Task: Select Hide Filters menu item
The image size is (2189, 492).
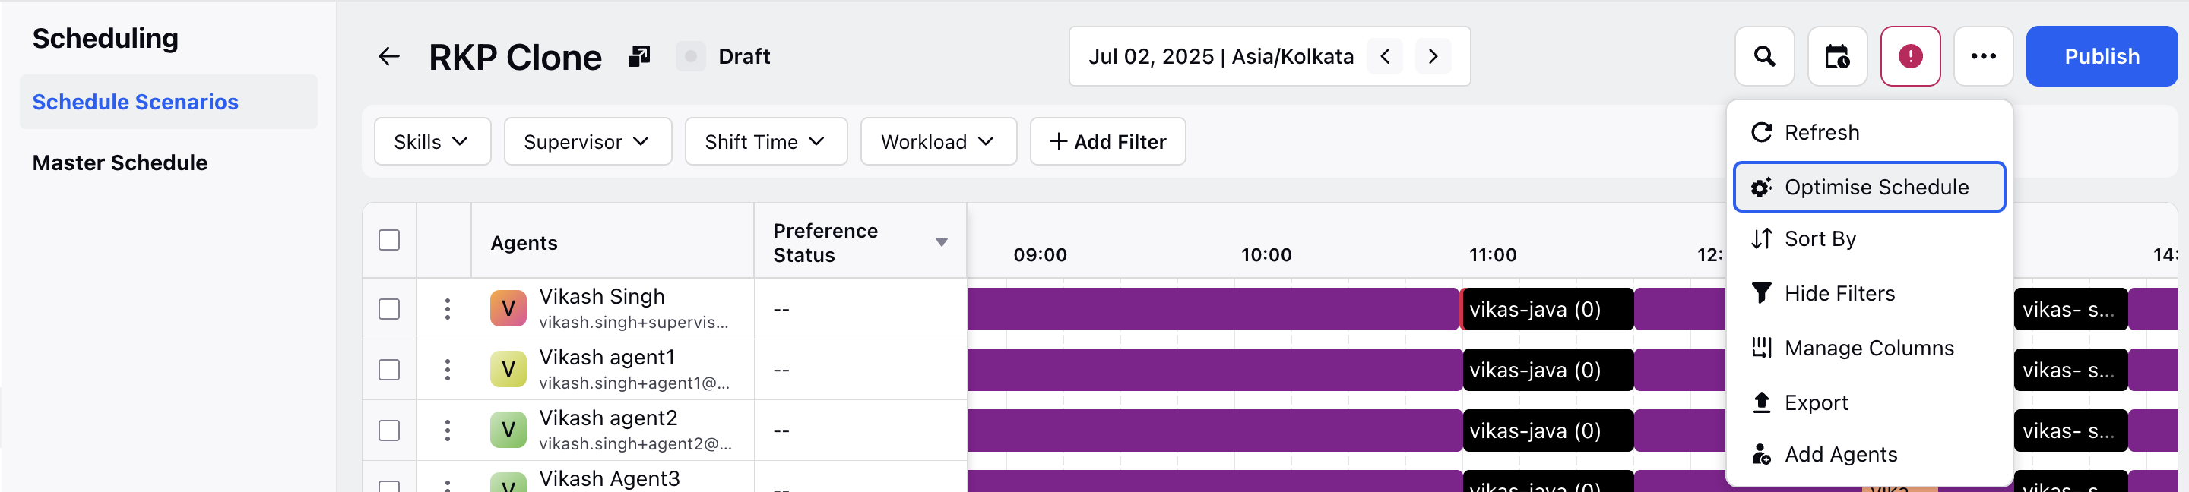Action: [x=1869, y=294]
